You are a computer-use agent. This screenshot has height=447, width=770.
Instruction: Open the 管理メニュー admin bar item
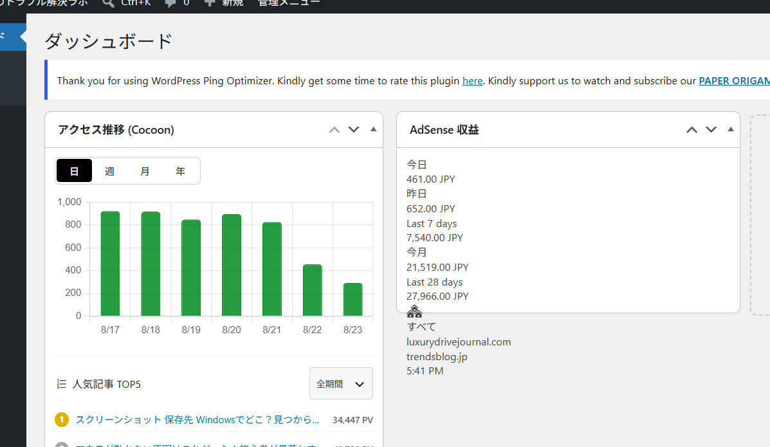coord(289,3)
